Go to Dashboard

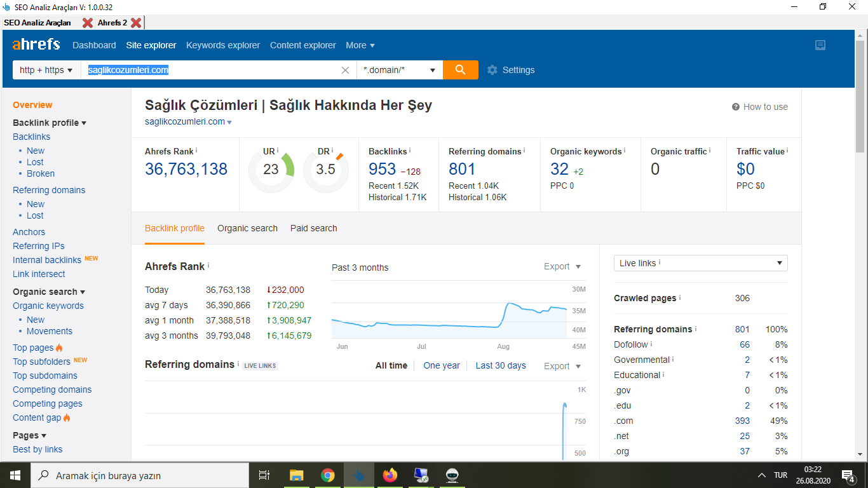pyautogui.click(x=94, y=45)
